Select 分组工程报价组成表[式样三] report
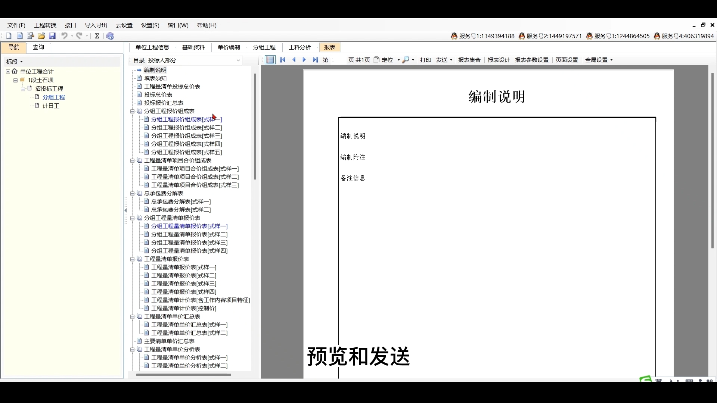This screenshot has width=717, height=403. 187,136
